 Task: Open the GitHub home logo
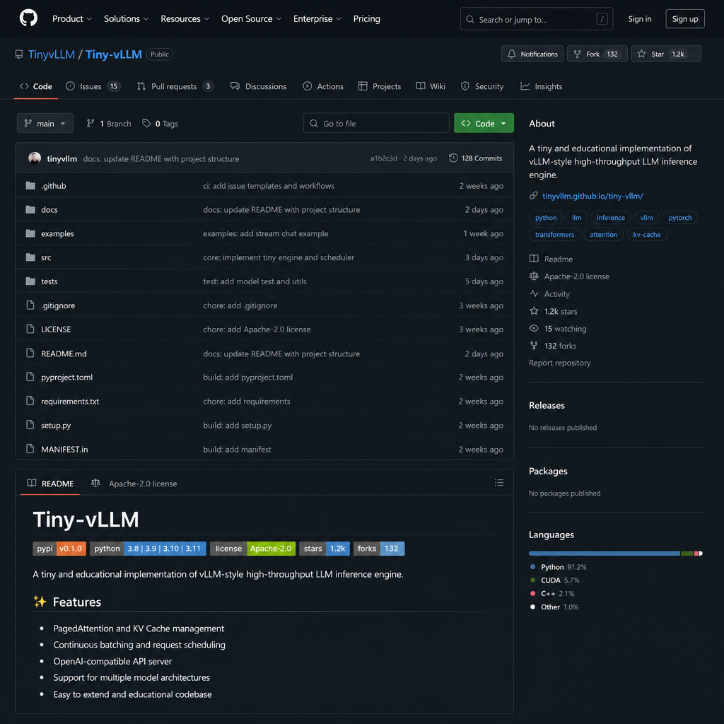28,18
